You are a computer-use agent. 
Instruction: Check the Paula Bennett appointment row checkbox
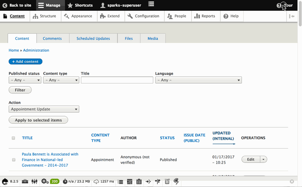click(14, 160)
